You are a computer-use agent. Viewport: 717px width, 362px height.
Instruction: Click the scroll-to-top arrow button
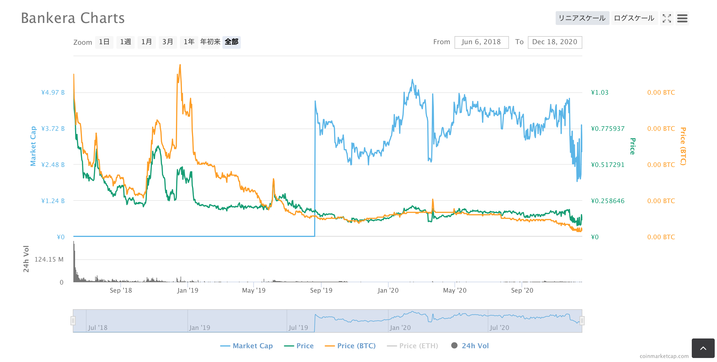pos(703,348)
